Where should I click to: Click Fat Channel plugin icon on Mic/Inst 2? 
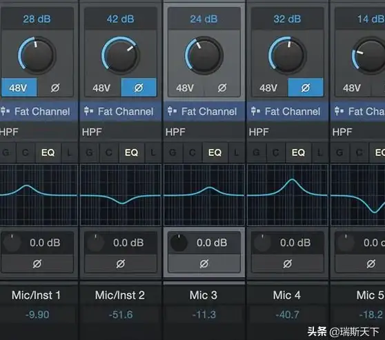click(x=88, y=111)
